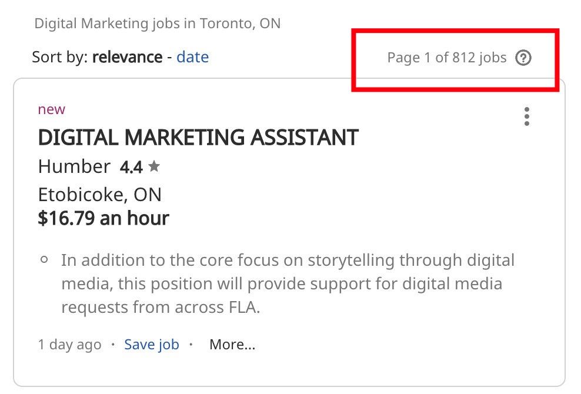Open the DIGITAL MARKETING ASSISTANT posting
Image resolution: width=581 pixels, height=394 pixels.
(197, 137)
